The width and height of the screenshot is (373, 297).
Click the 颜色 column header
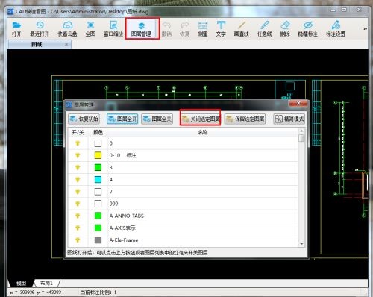click(x=98, y=132)
